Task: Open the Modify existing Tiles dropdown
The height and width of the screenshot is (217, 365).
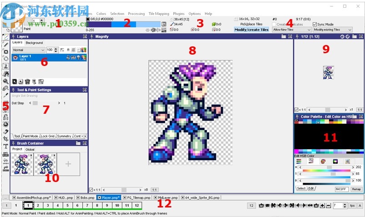Action: (x=332, y=30)
